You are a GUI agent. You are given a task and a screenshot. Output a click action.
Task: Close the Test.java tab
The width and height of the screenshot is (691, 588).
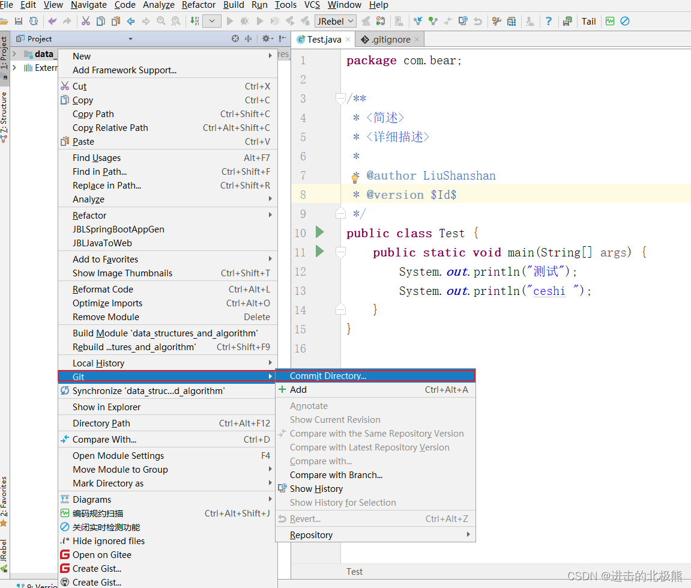coord(348,39)
